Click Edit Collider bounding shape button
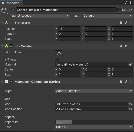Image resolution: width=134 pixels, height=132 pixels. 59,53
